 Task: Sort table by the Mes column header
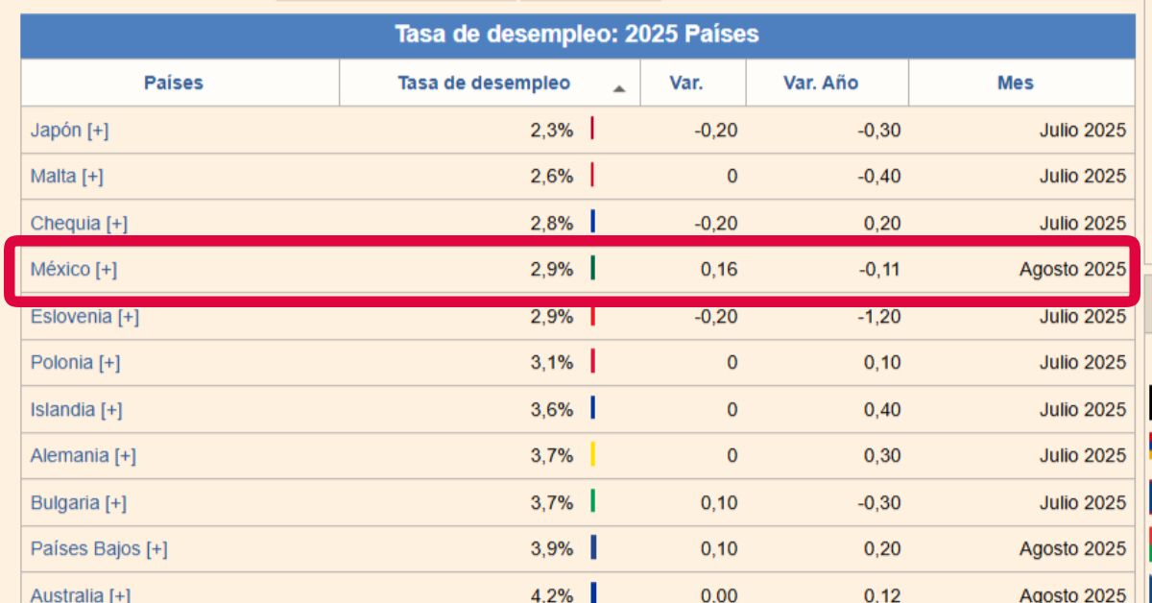(1015, 84)
